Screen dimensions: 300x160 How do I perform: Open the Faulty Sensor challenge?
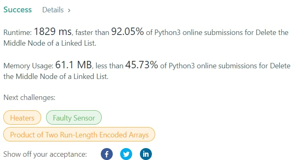pos(74,118)
